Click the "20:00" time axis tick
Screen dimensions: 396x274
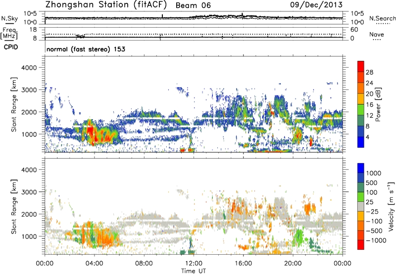pyautogui.click(x=293, y=264)
